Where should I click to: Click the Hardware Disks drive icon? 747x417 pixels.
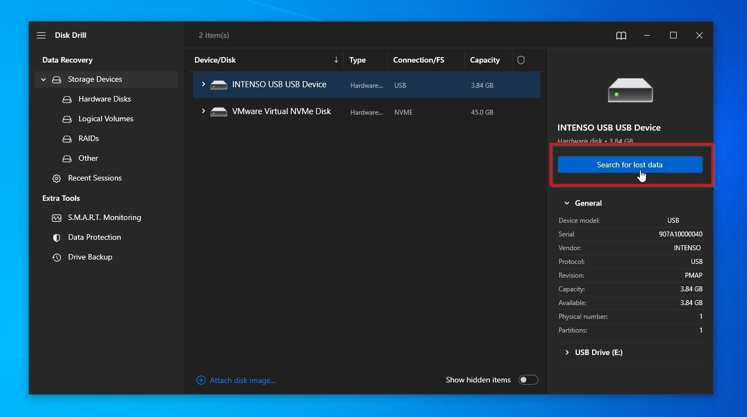click(x=67, y=99)
